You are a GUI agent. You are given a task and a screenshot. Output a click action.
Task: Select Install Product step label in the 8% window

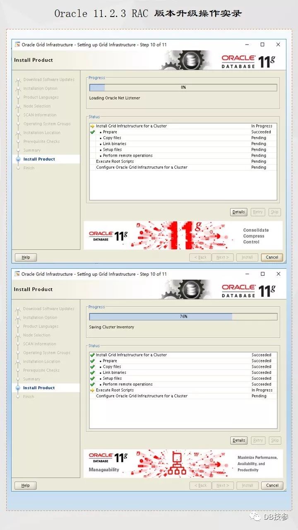point(39,159)
